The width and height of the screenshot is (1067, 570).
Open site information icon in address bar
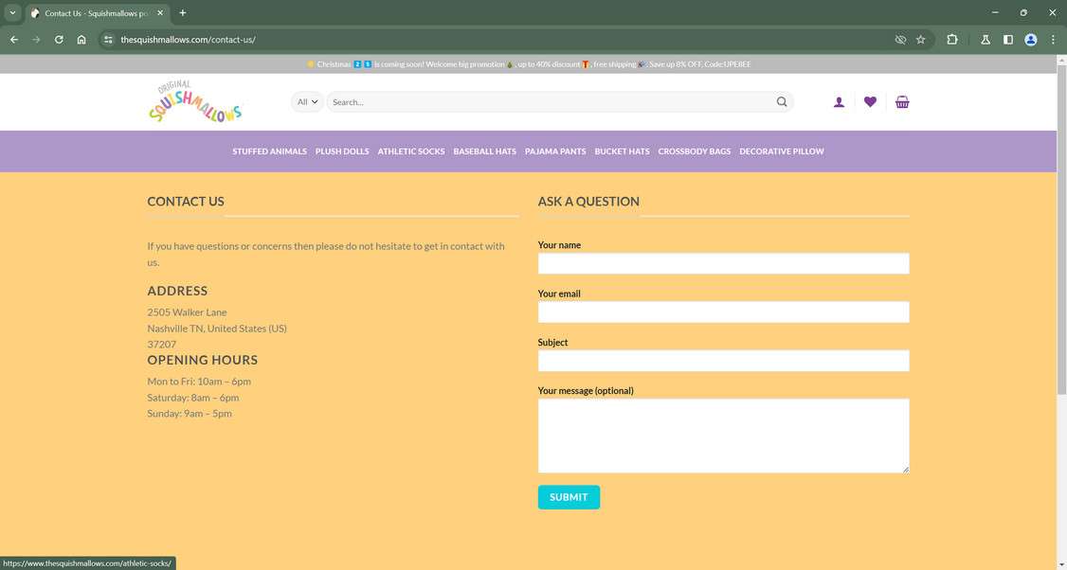coord(108,40)
